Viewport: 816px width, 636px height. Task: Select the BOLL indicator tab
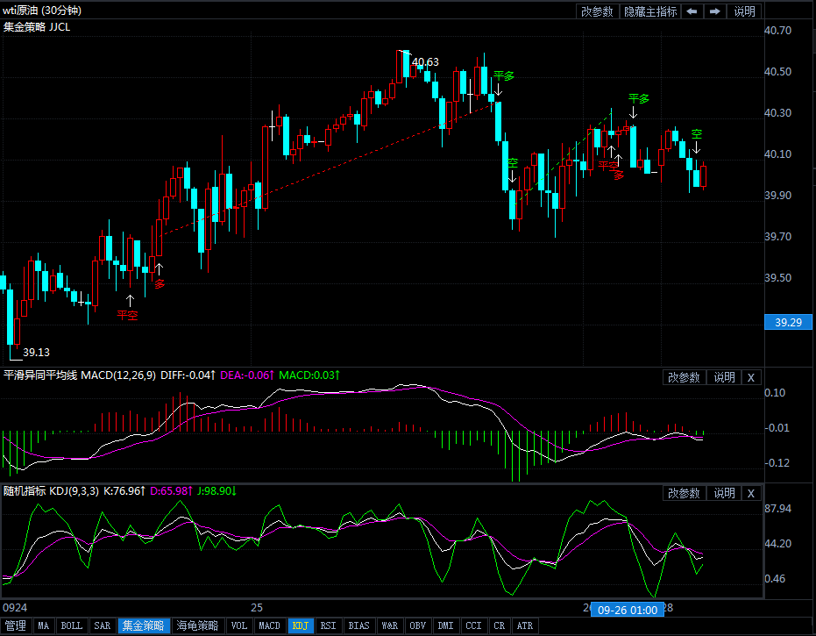[72, 626]
